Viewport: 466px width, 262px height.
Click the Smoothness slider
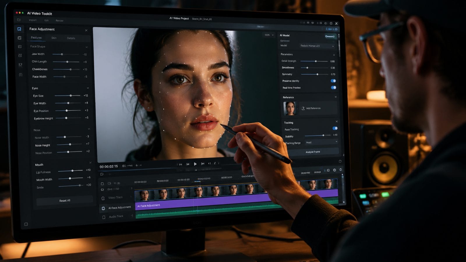pos(314,68)
